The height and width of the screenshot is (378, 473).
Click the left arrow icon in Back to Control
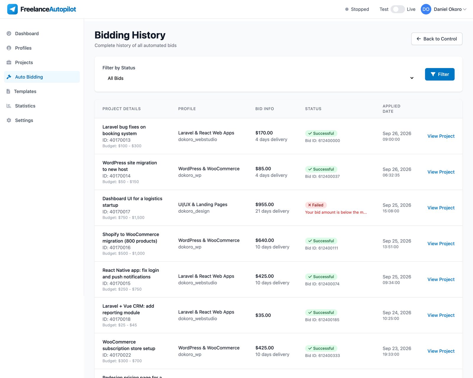(x=419, y=39)
